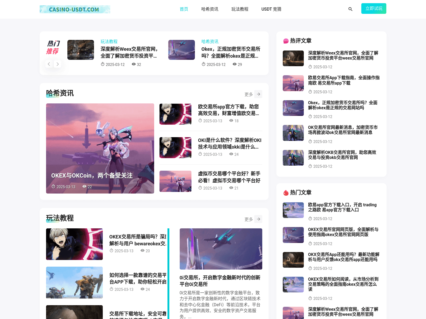Click the 热门推荐 label
Screen dimensions: 426x319
tap(53, 47)
